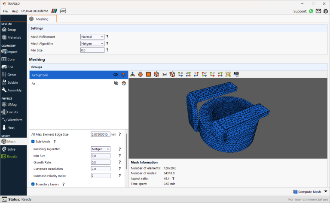Click the Sel selection tool
This screenshot has width=330, height=203.
165,74
